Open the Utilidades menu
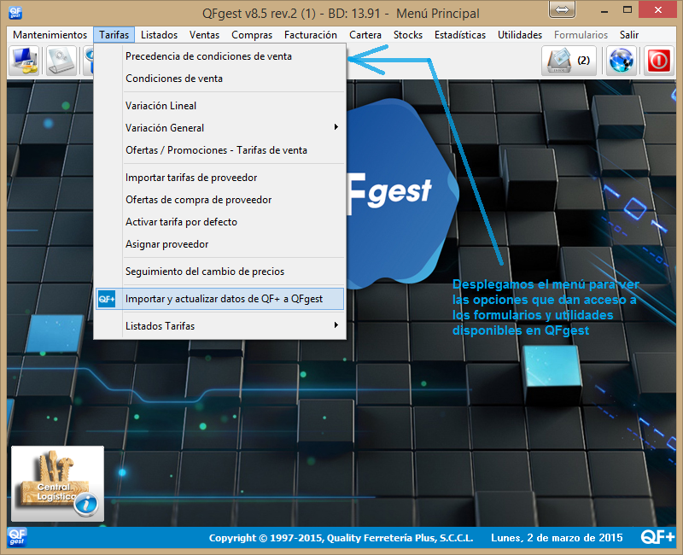Screen dimensions: 683x555 click(x=520, y=35)
